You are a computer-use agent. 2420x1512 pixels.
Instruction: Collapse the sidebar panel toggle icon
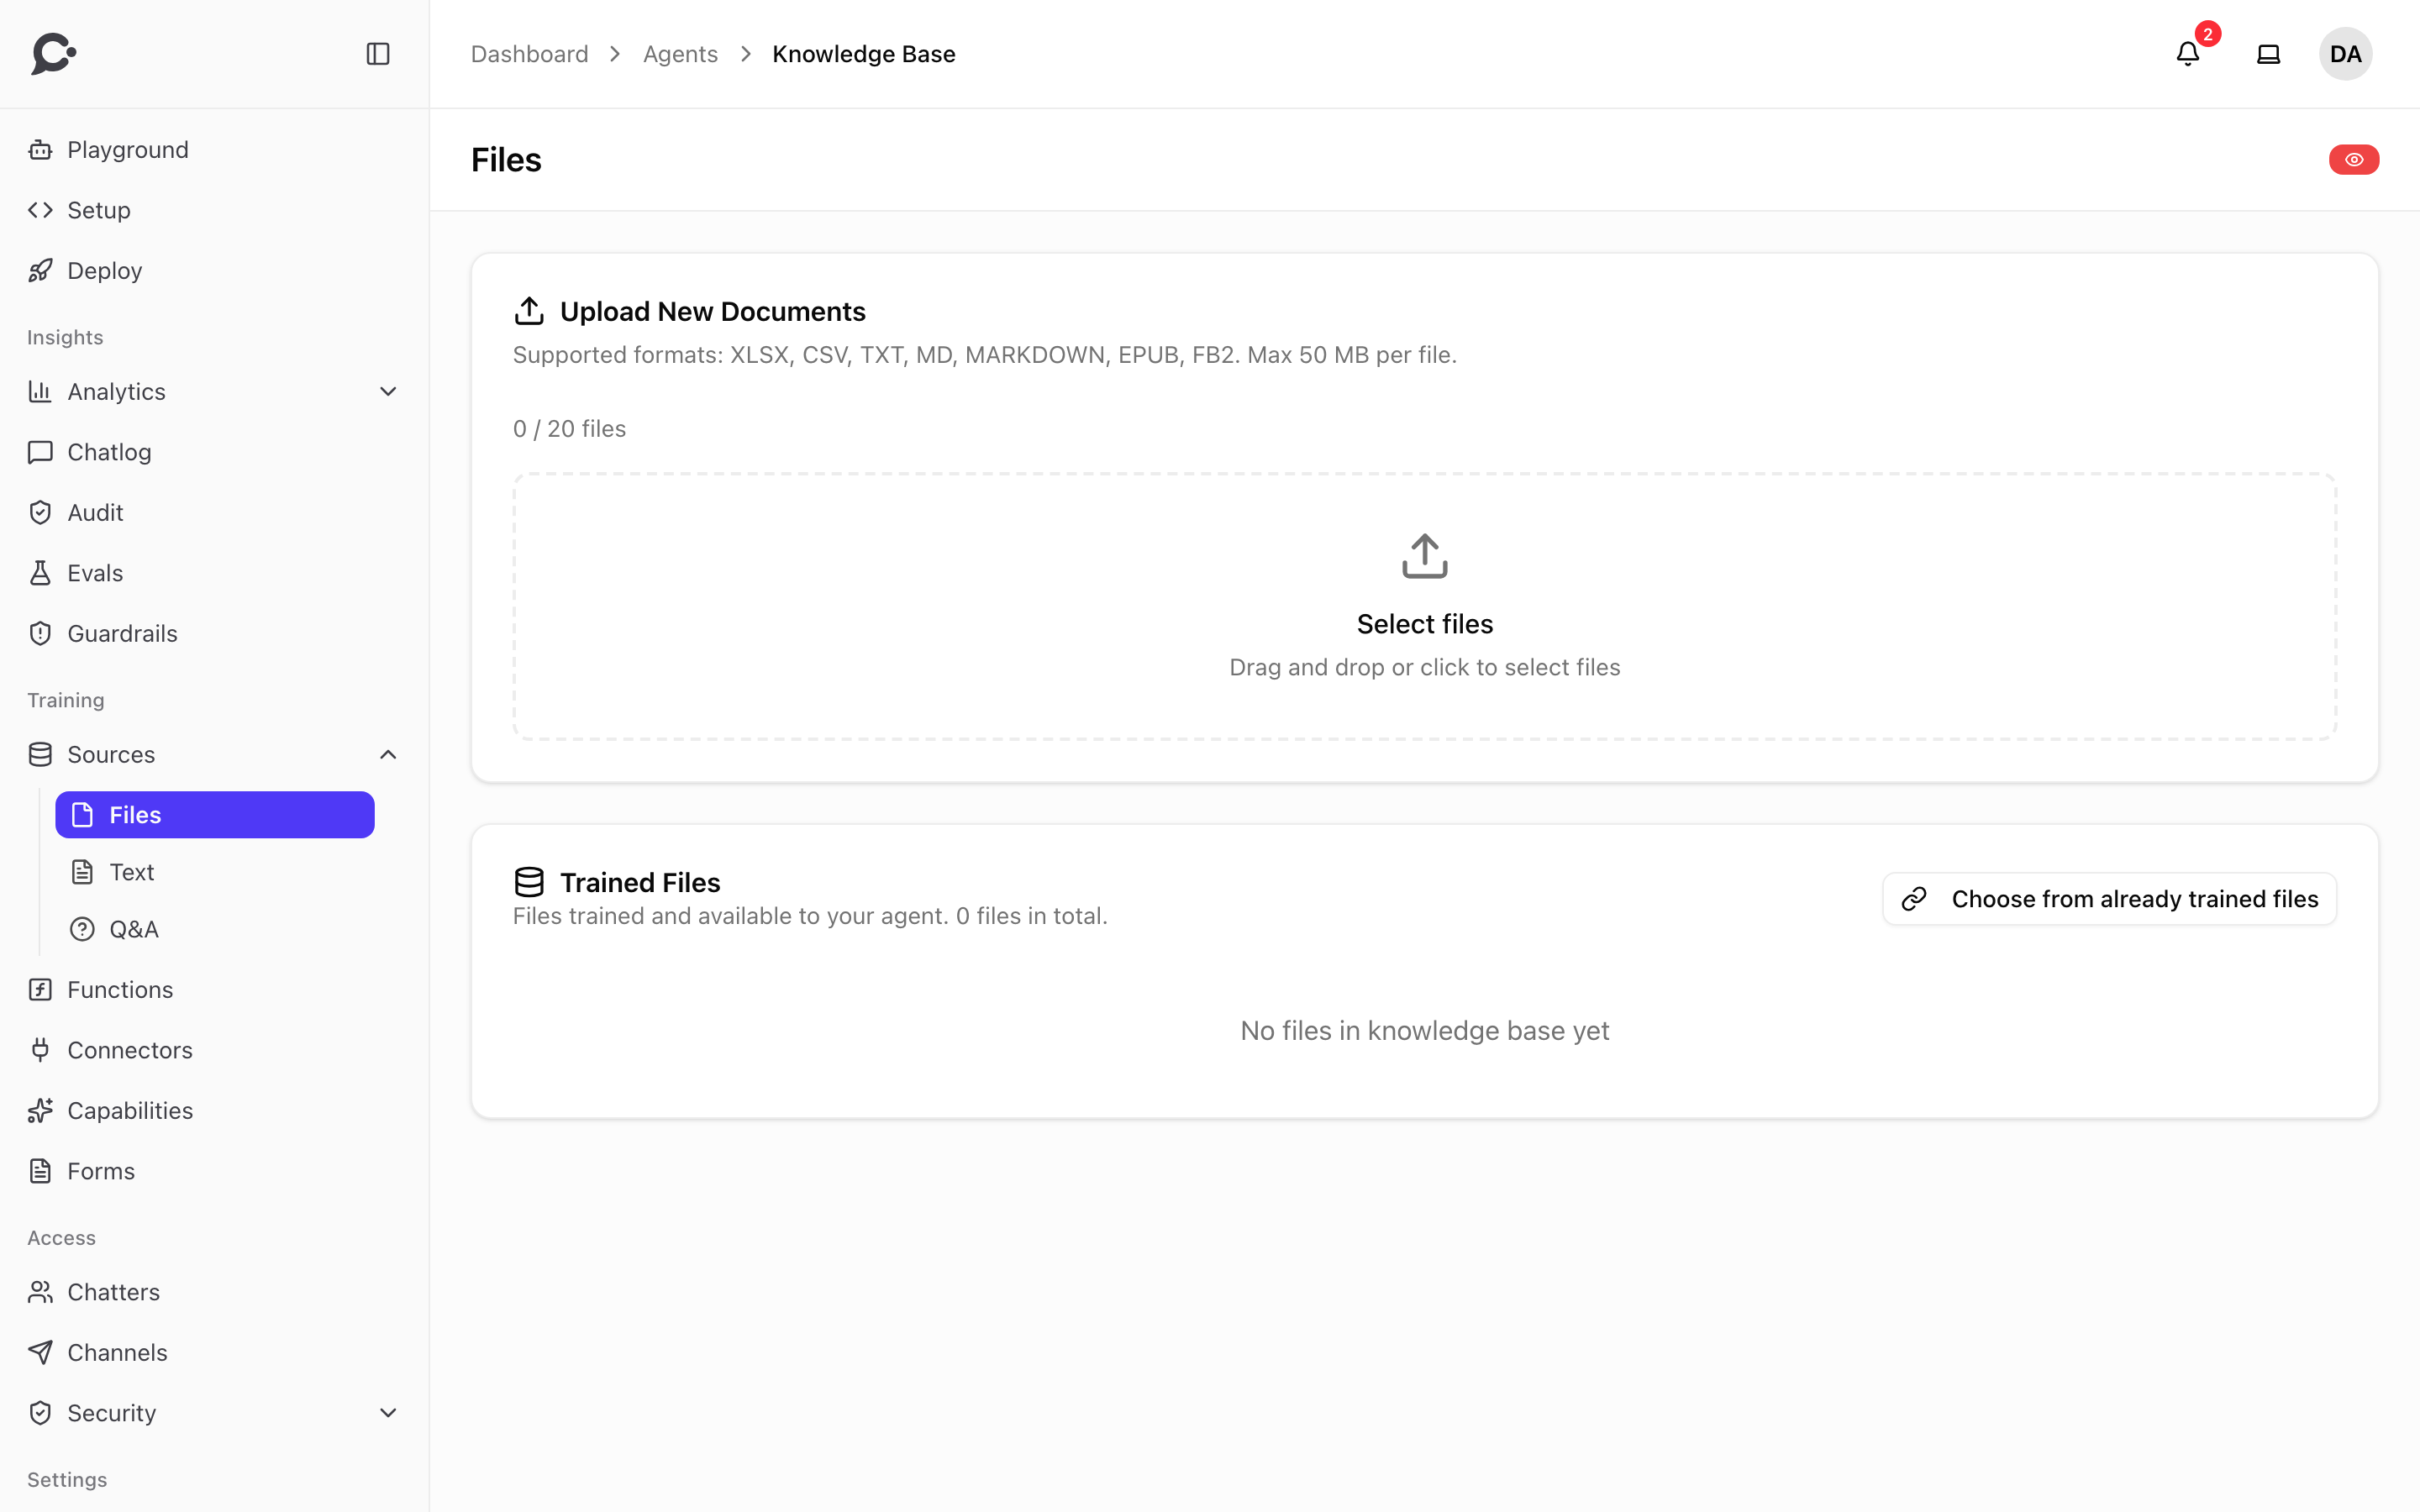378,54
